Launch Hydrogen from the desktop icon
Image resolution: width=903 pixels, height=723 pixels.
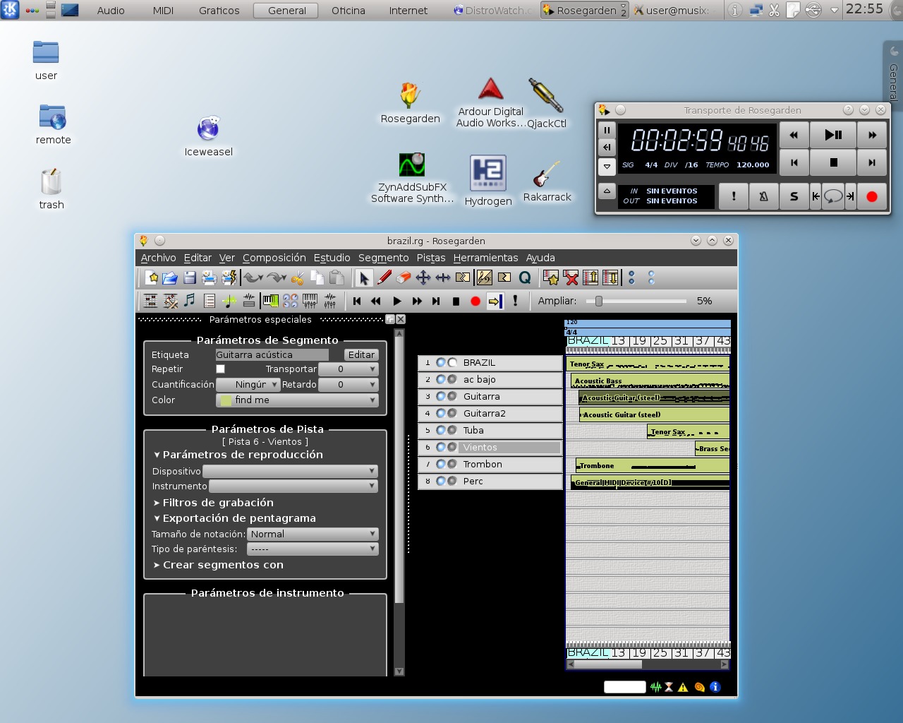[488, 180]
